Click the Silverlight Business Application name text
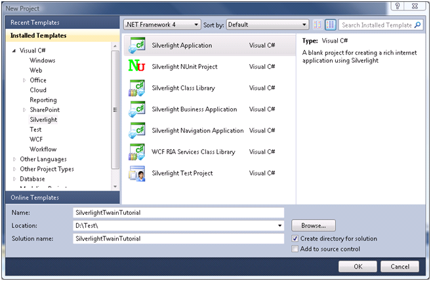This screenshot has width=431, height=281. click(x=194, y=109)
